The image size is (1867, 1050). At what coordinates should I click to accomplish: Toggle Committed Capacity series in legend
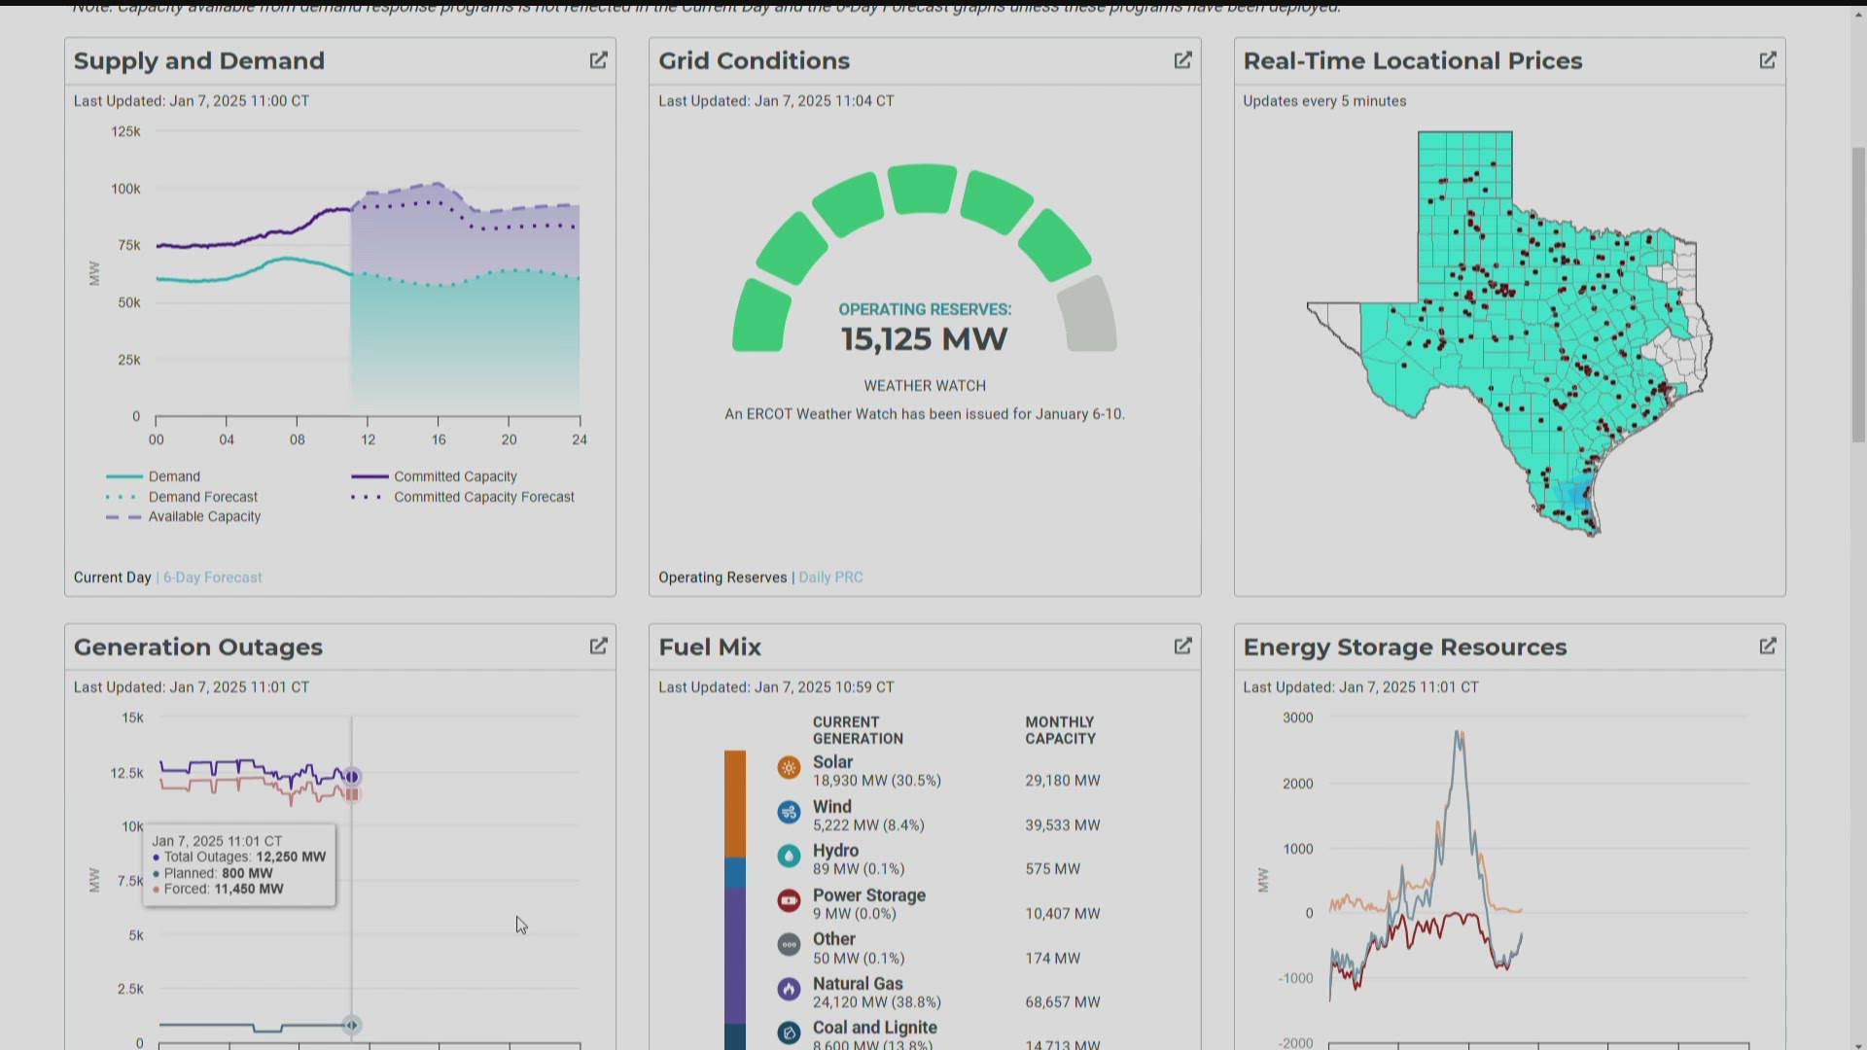pos(435,476)
